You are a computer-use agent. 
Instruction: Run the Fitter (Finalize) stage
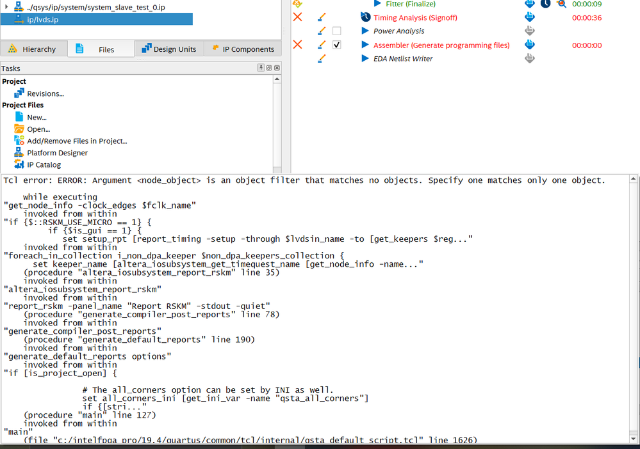point(378,4)
